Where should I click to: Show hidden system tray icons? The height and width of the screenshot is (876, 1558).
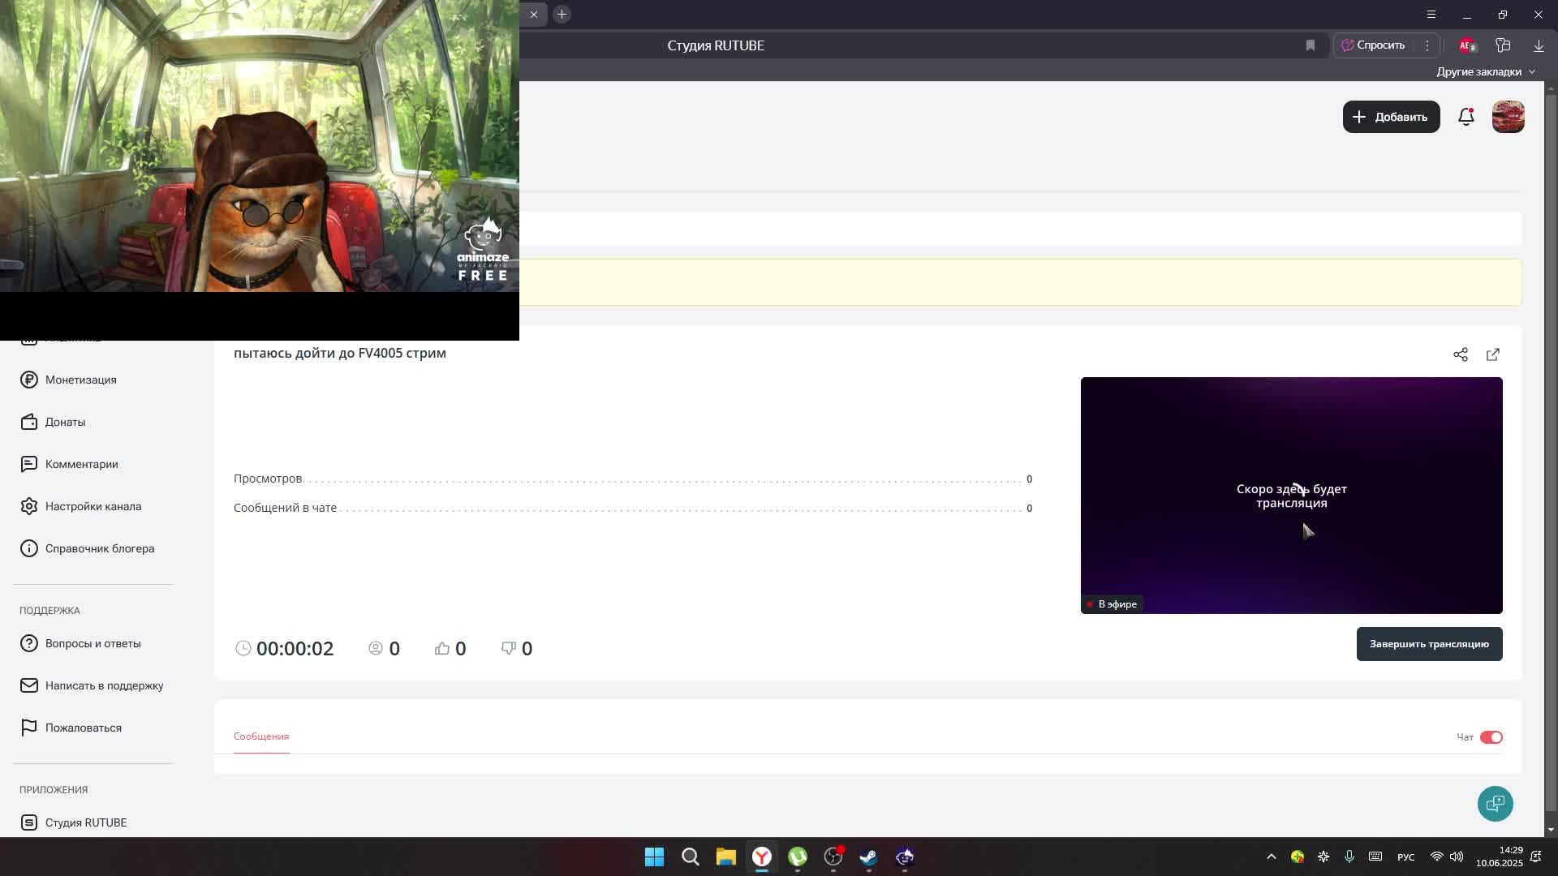1272,857
